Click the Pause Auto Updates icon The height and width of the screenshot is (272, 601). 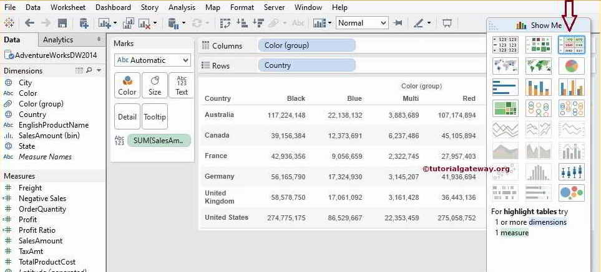173,23
